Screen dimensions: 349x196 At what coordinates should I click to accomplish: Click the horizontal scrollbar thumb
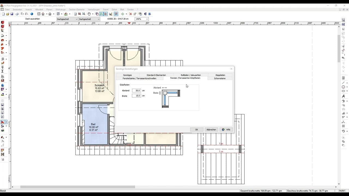point(78,187)
